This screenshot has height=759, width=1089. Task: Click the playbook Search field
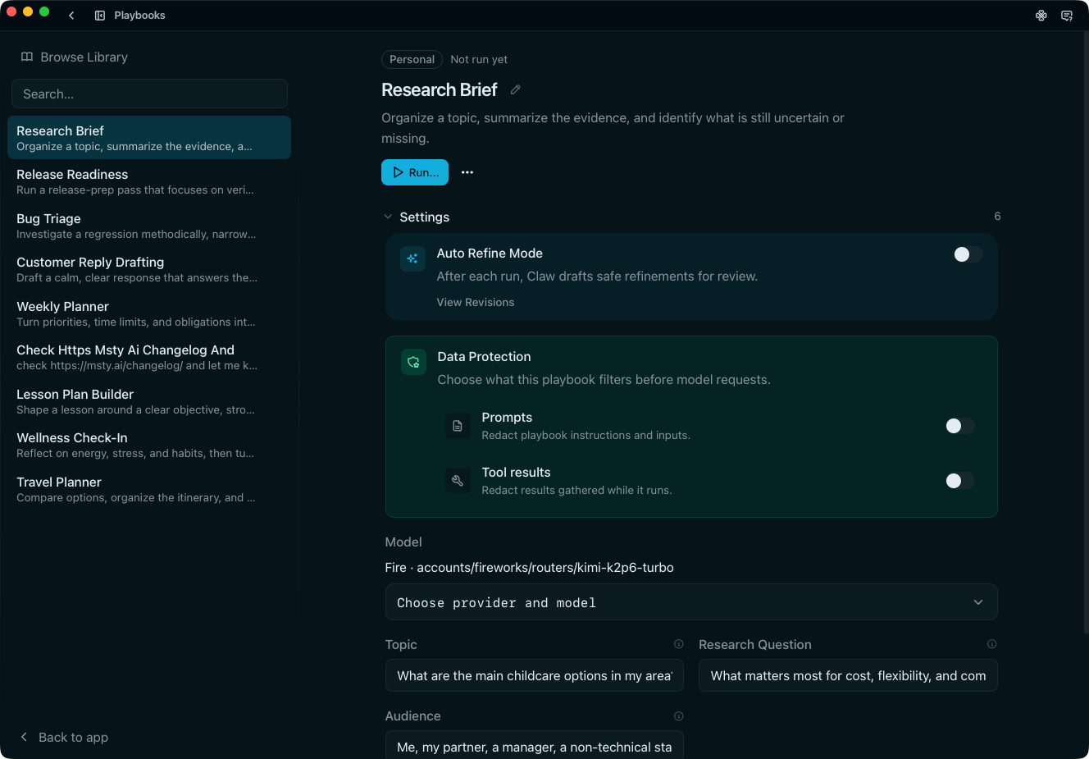149,94
